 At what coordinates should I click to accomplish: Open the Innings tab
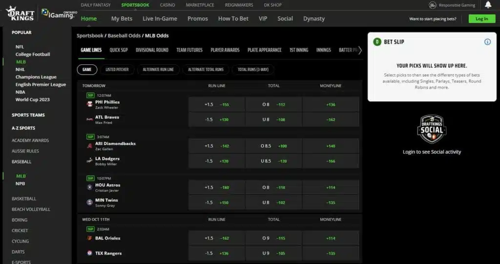[323, 50]
